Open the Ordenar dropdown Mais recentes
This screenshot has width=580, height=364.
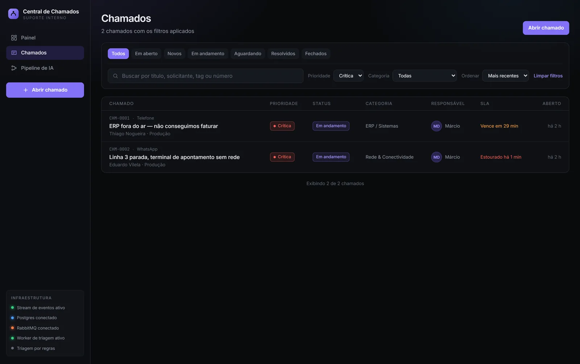tap(505, 76)
